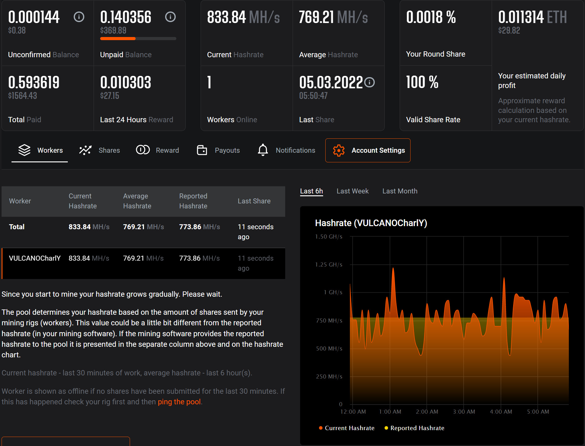Click the Reward coin icon
Image resolution: width=585 pixels, height=446 pixels.
click(x=143, y=150)
